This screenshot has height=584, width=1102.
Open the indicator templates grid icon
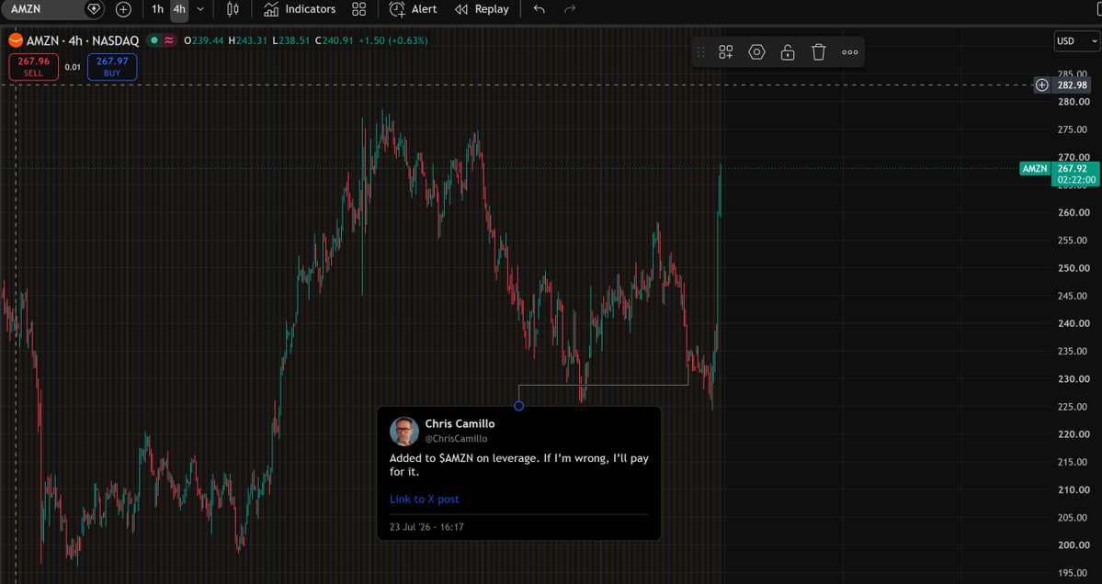(x=359, y=9)
